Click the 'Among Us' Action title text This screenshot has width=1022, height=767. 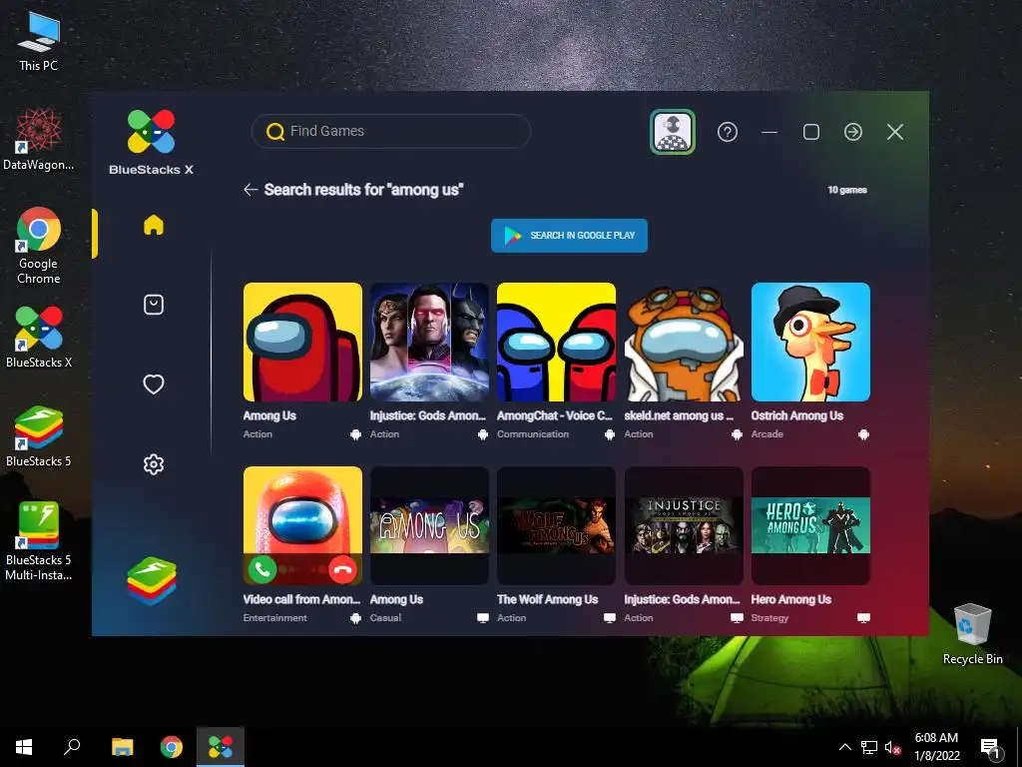click(x=269, y=415)
